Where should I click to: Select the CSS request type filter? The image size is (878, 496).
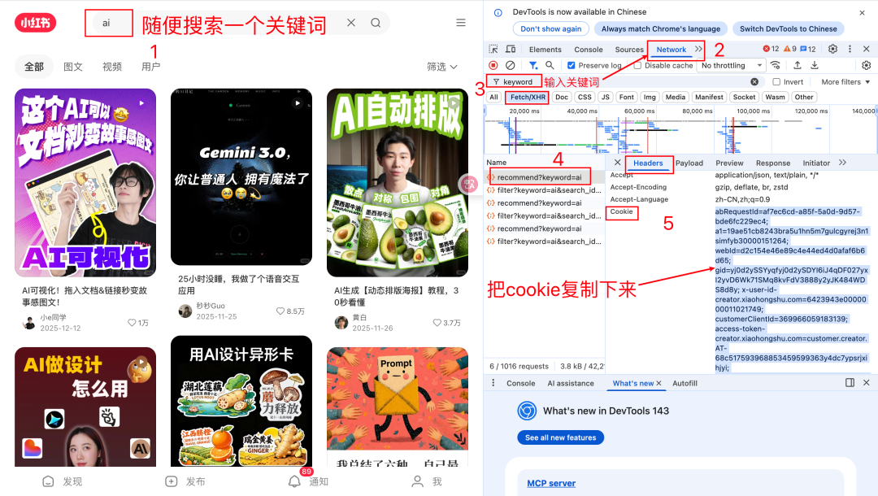(x=585, y=97)
